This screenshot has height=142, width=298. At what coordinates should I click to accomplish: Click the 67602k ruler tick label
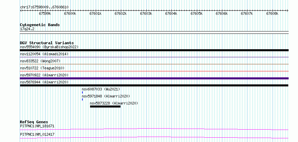(x=121, y=13)
